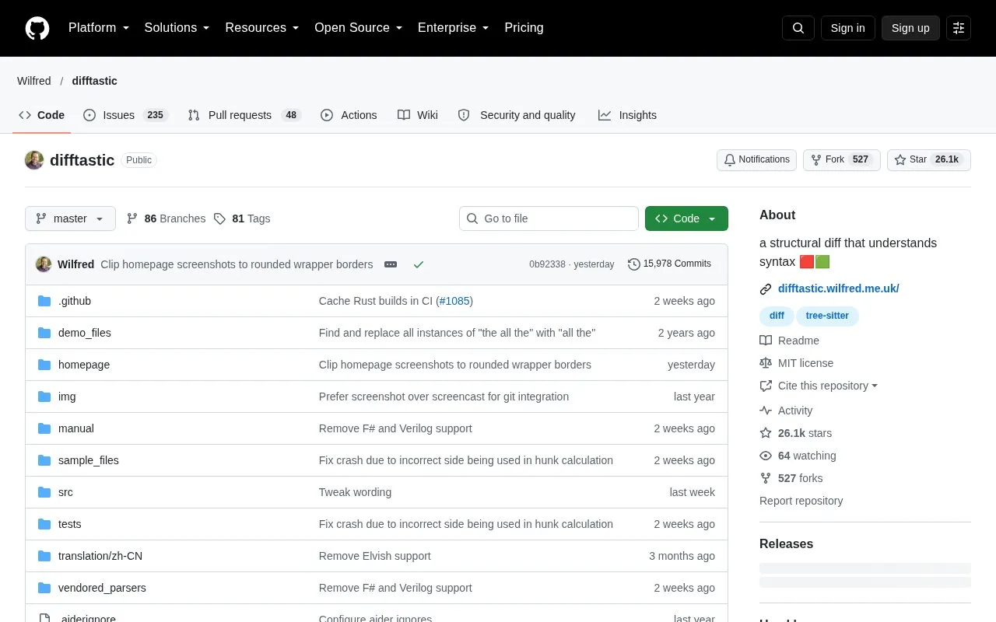This screenshot has width=996, height=622.
Task: Open the demo_files folder icon
Action: click(x=44, y=333)
